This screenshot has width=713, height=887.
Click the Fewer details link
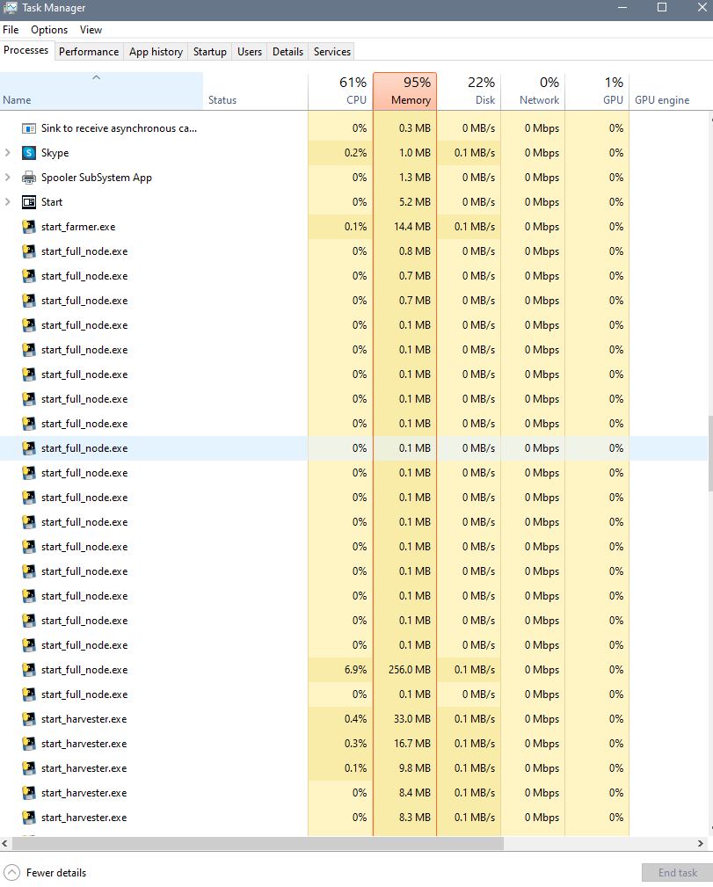click(56, 873)
